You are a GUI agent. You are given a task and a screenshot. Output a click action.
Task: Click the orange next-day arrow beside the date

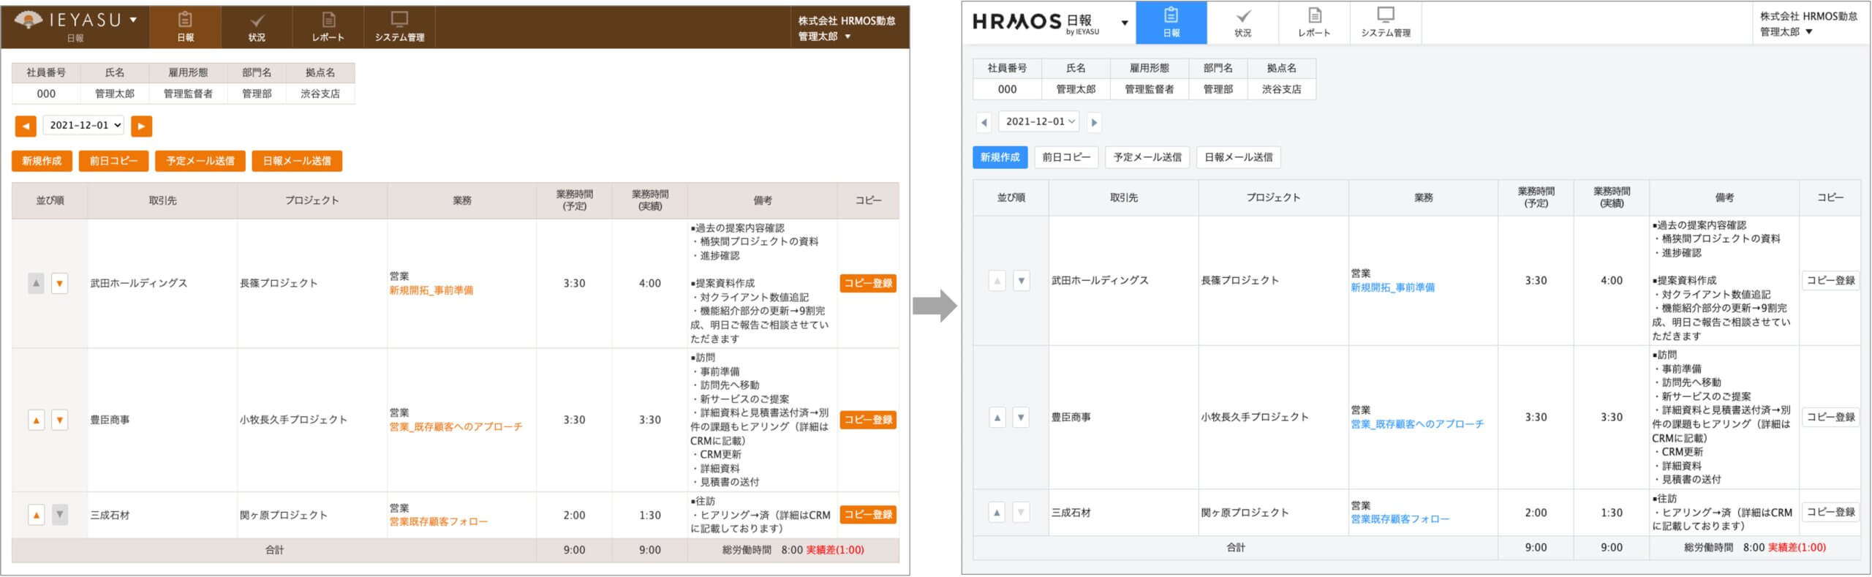(x=141, y=126)
